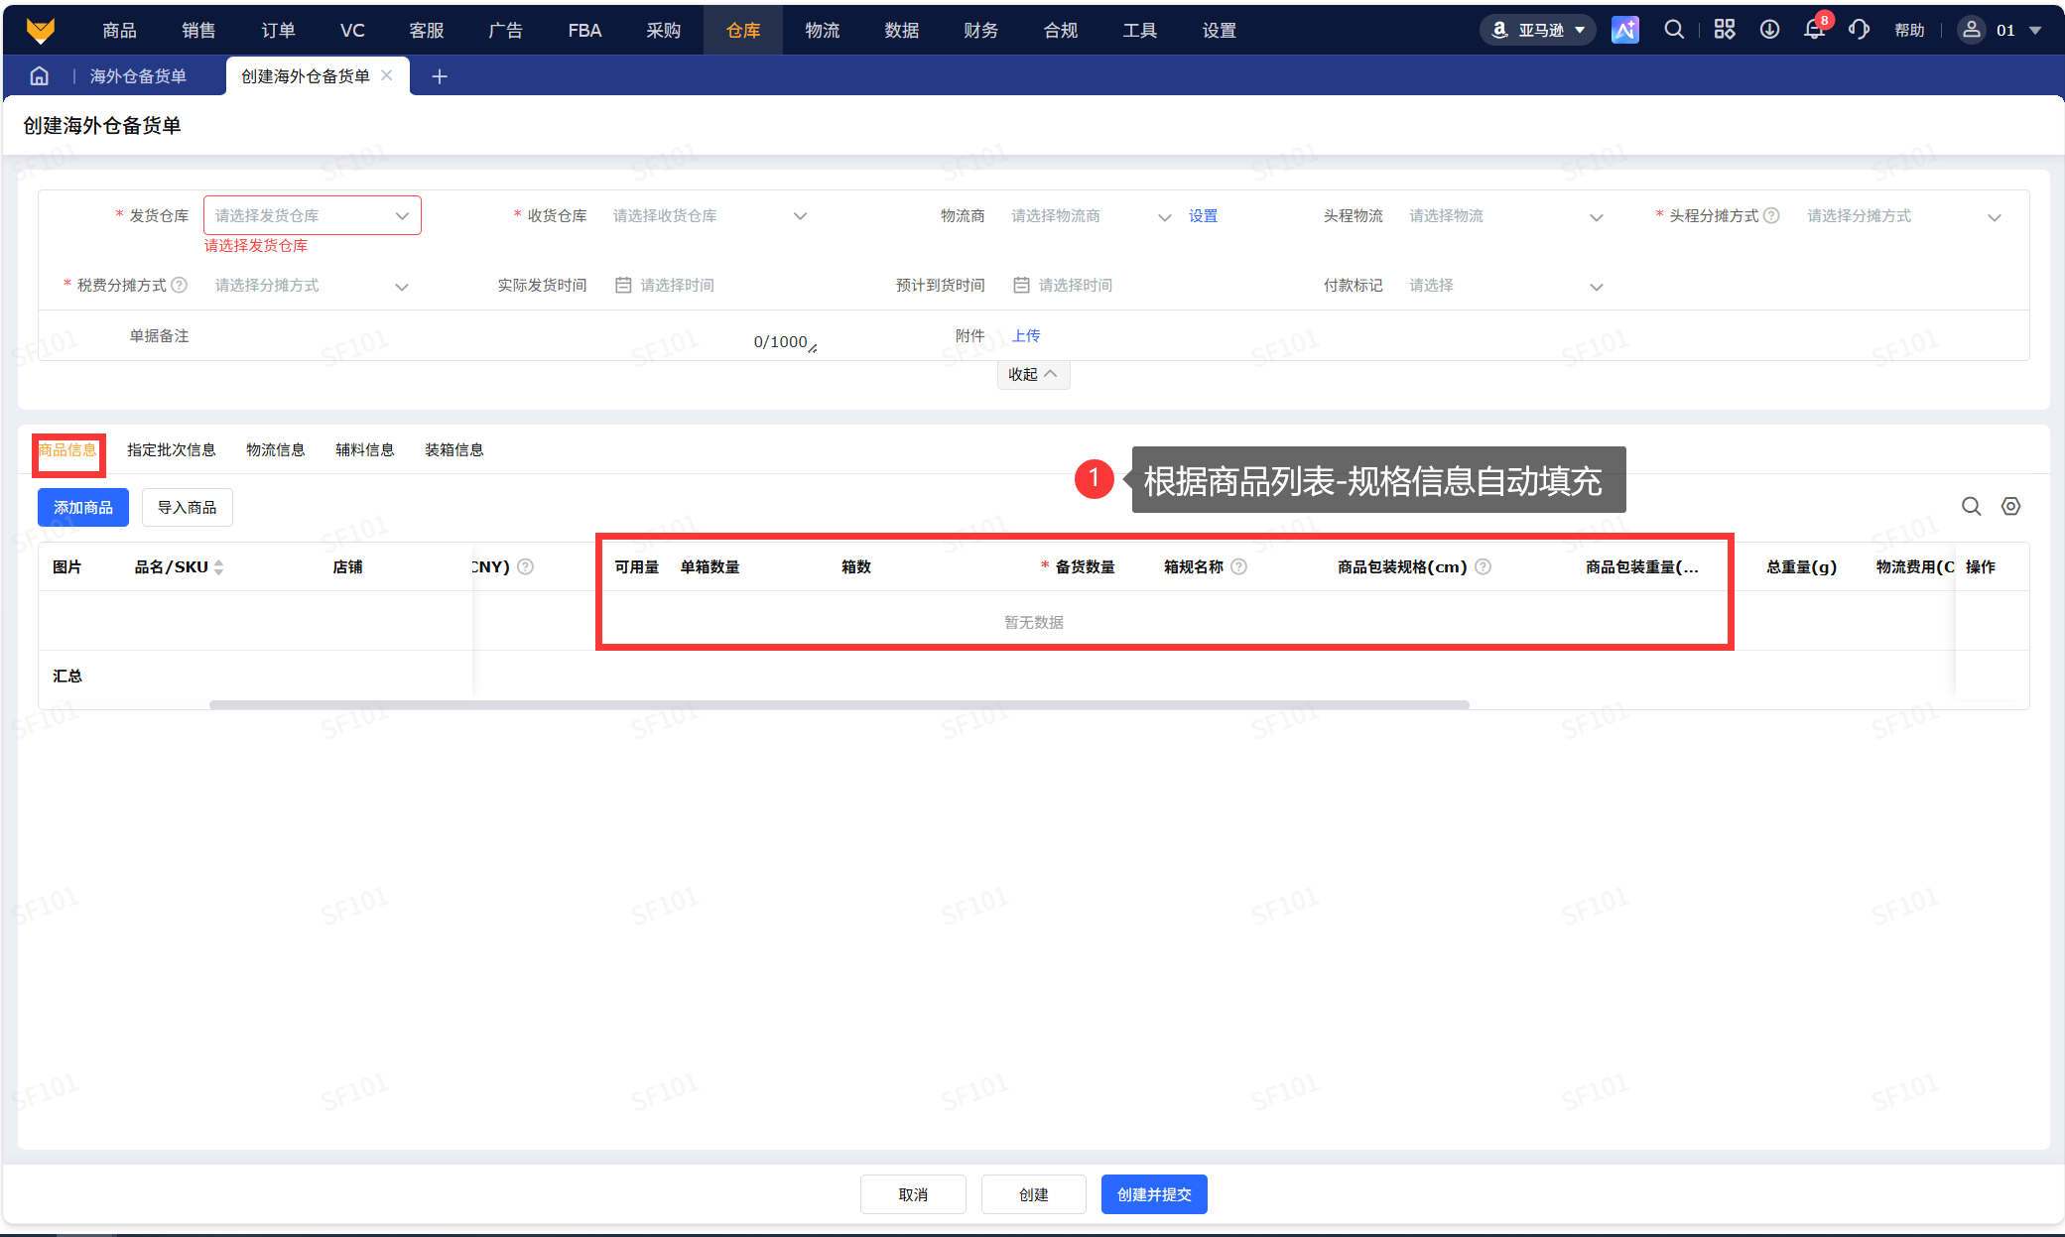Click the top bar search icon
2065x1237 pixels.
(1674, 30)
